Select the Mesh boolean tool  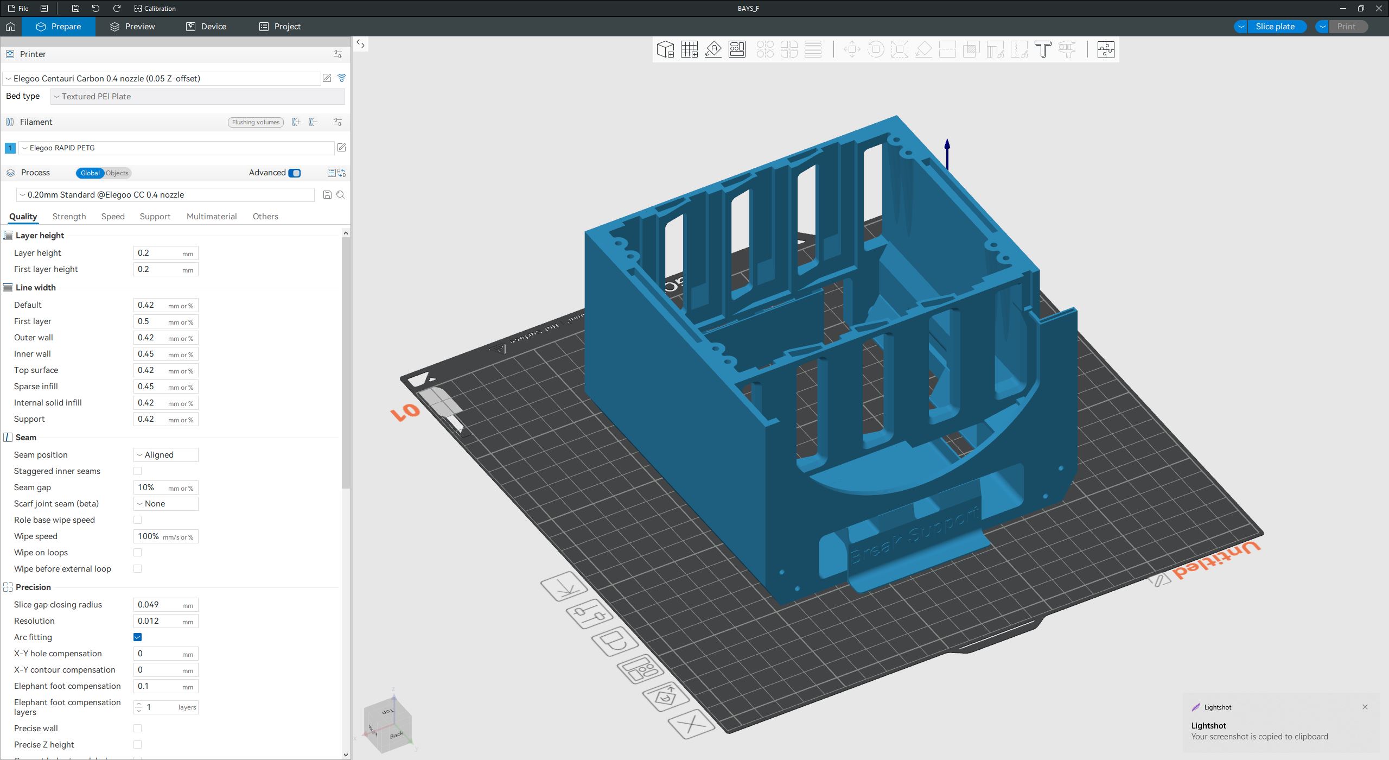tap(971, 49)
